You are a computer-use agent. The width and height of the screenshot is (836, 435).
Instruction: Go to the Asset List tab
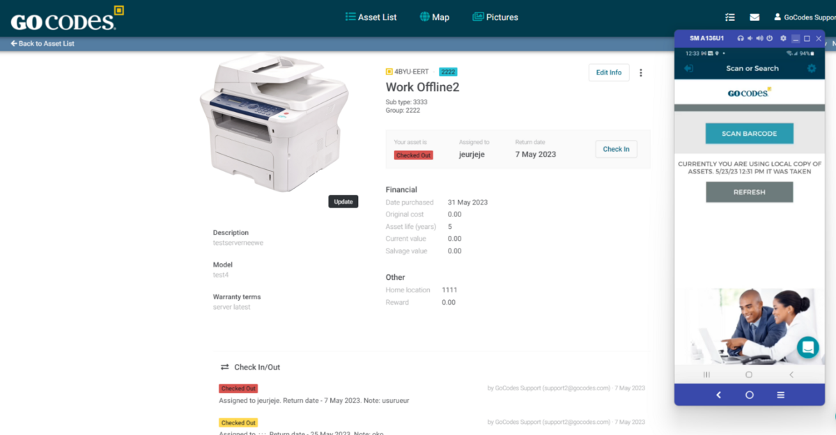[x=371, y=17]
